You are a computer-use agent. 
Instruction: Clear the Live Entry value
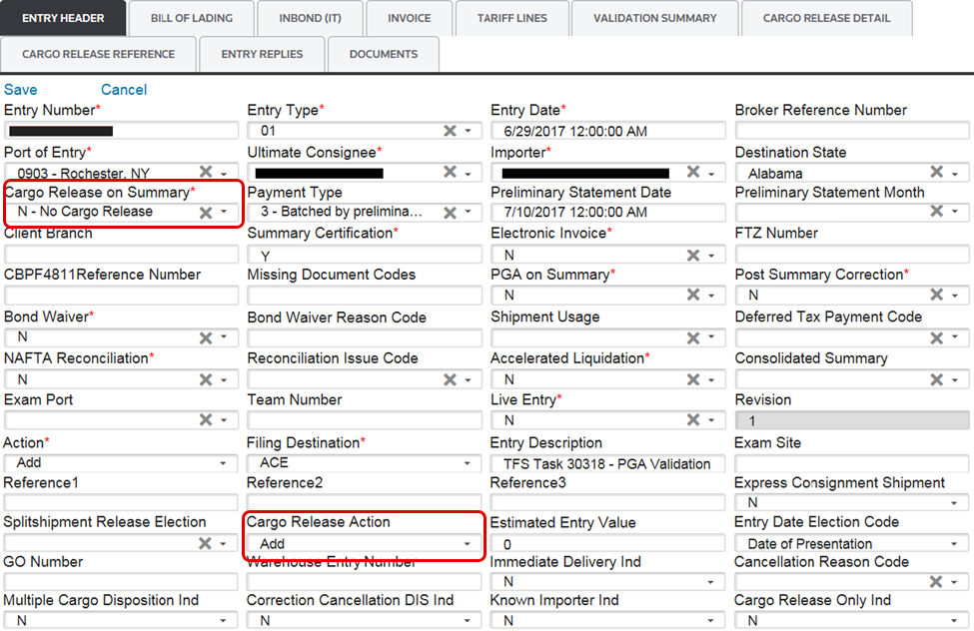693,420
